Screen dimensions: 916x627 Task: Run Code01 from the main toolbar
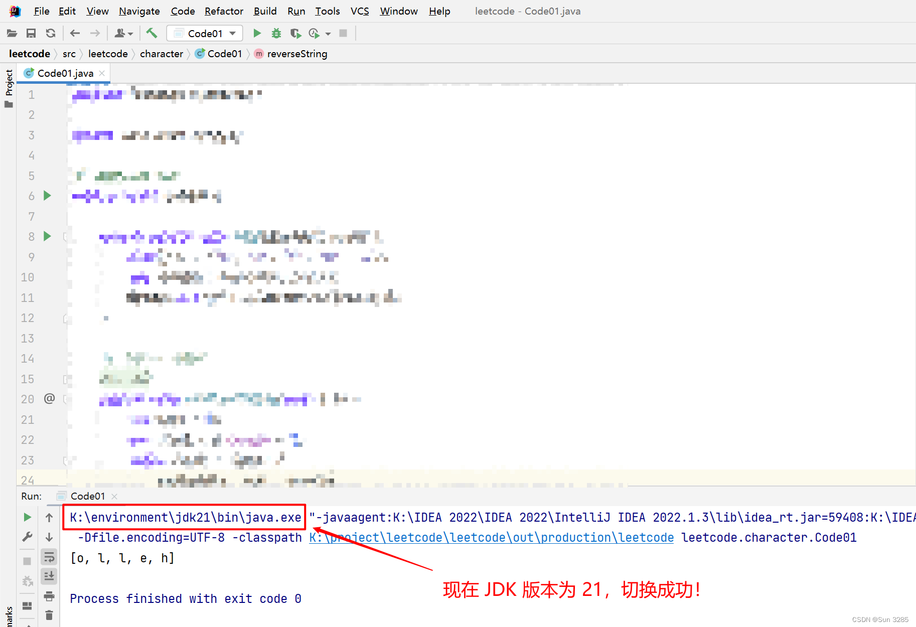[257, 33]
